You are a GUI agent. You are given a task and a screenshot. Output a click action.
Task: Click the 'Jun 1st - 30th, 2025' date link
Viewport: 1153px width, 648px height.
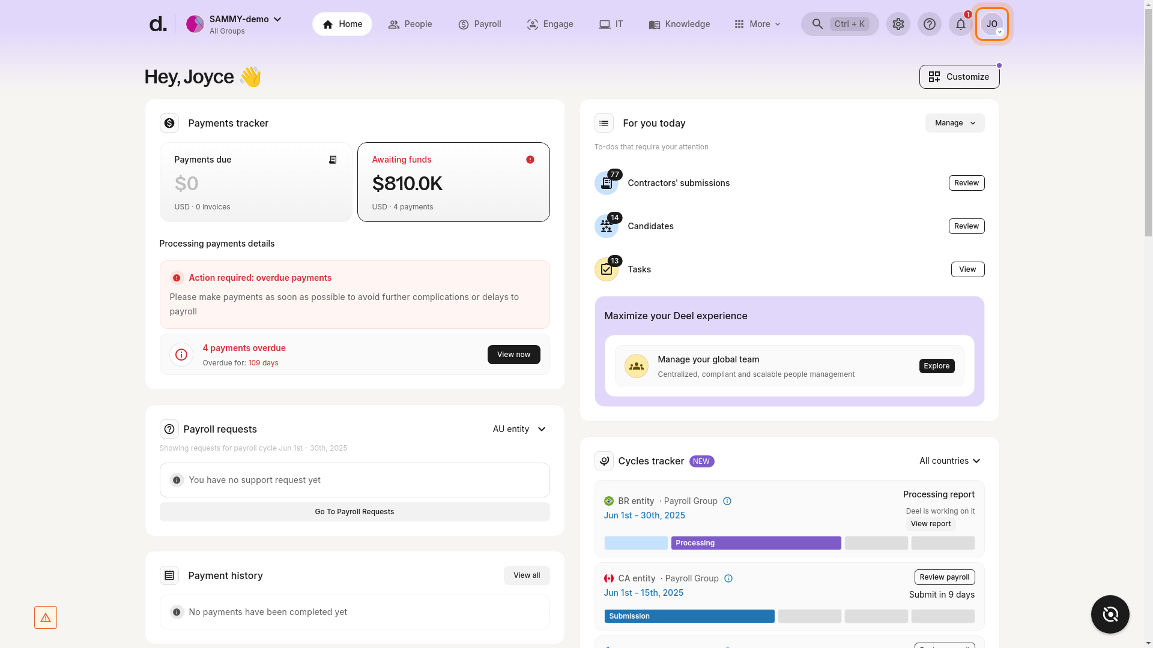(x=644, y=515)
